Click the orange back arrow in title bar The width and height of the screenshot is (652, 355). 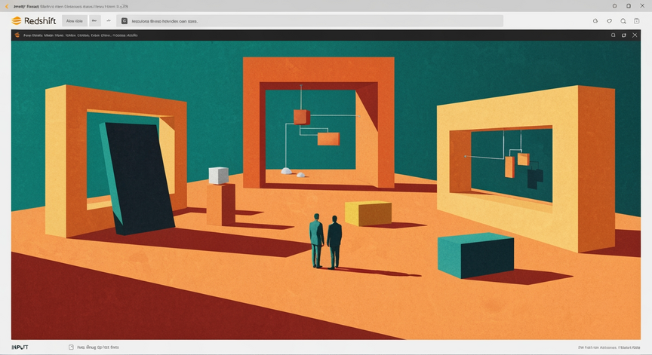(x=7, y=6)
